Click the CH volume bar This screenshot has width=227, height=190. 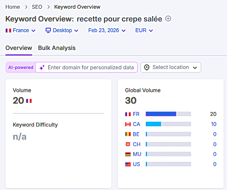[x=168, y=144]
